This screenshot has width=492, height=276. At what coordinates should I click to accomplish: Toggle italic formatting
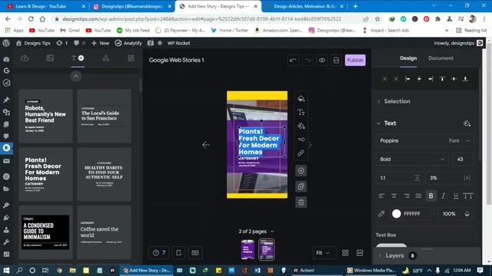(443, 196)
